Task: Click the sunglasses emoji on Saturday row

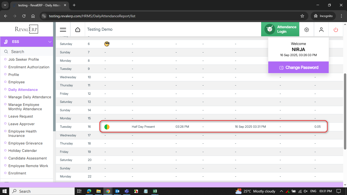Action: (x=107, y=44)
